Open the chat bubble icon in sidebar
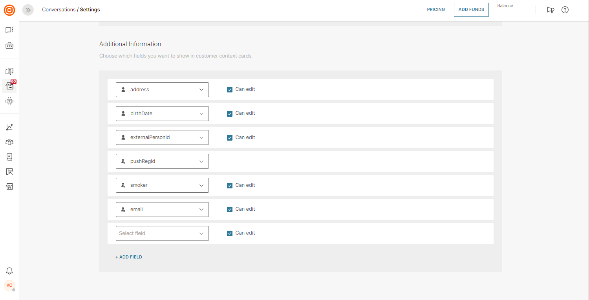 click(x=9, y=30)
